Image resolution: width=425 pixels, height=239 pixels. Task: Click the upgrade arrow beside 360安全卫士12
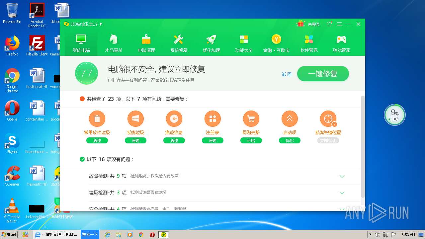101,24
